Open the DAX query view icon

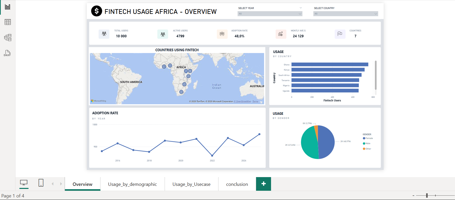[7, 53]
